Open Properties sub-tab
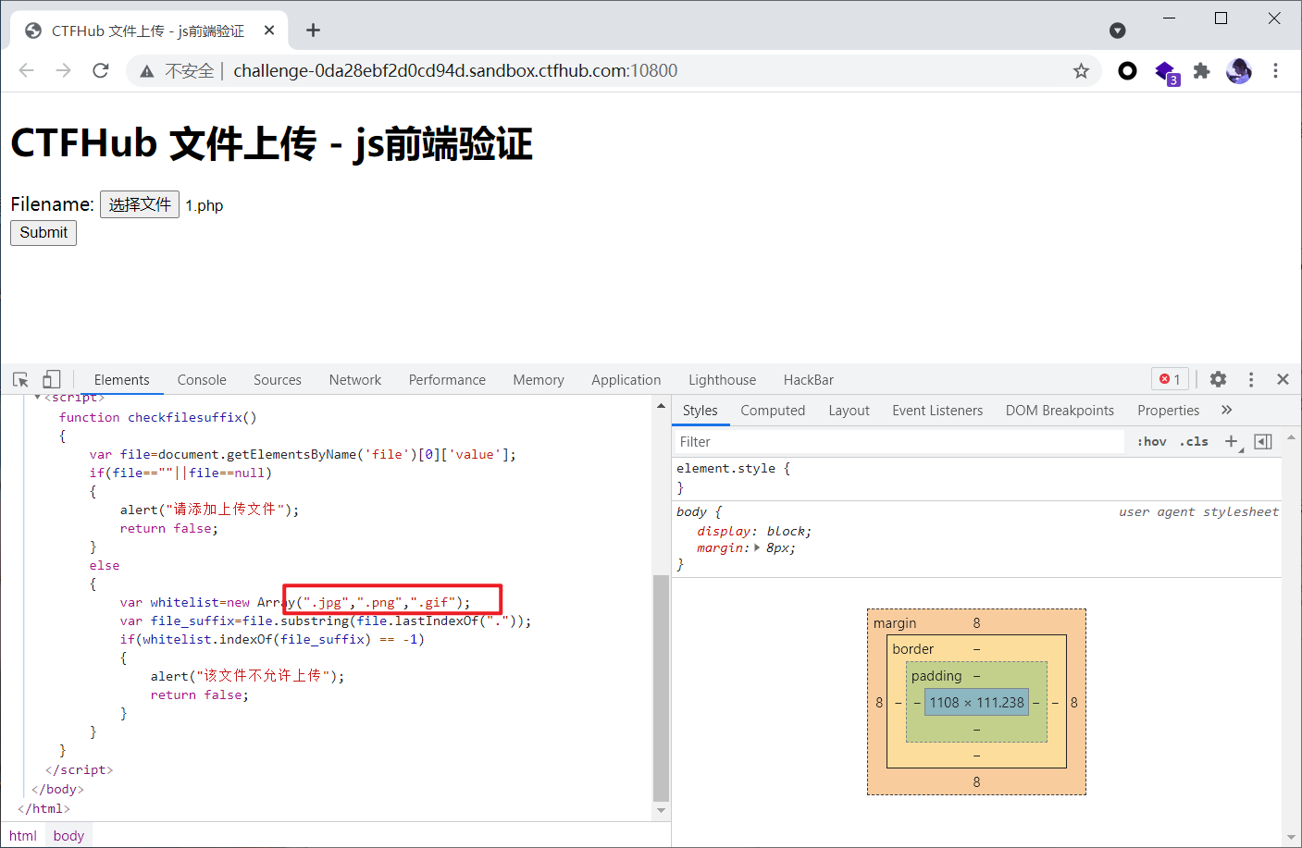Viewport: 1302px width, 848px height. click(1168, 411)
